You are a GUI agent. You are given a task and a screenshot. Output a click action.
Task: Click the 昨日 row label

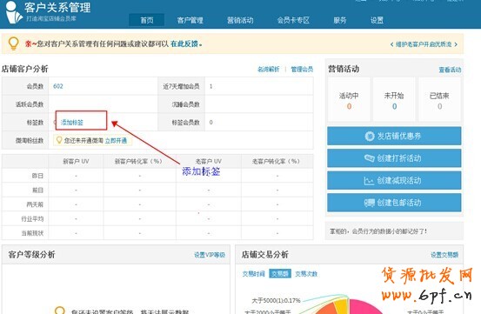point(37,176)
